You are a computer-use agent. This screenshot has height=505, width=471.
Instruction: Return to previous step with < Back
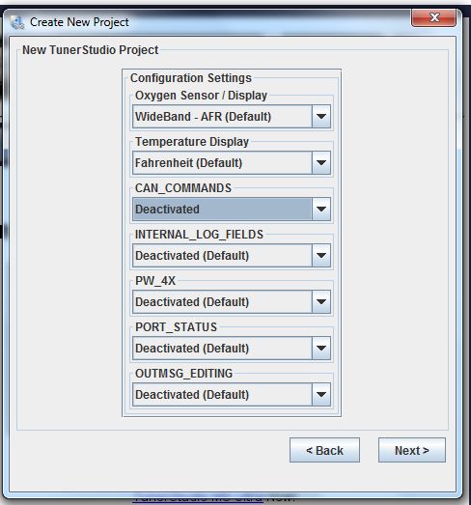click(x=324, y=450)
